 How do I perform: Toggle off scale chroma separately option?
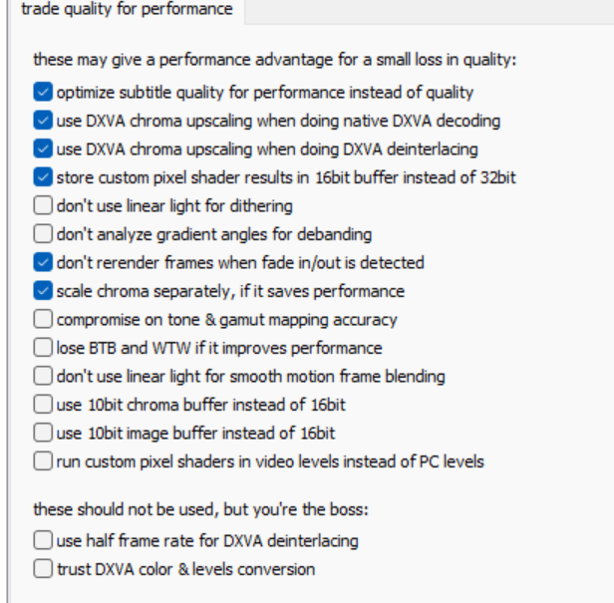pos(43,292)
